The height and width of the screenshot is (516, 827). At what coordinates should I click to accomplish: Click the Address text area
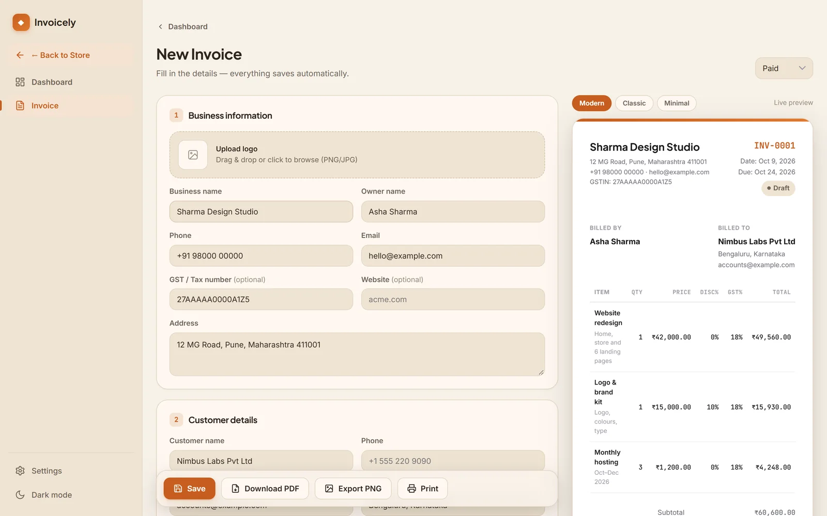click(x=357, y=354)
